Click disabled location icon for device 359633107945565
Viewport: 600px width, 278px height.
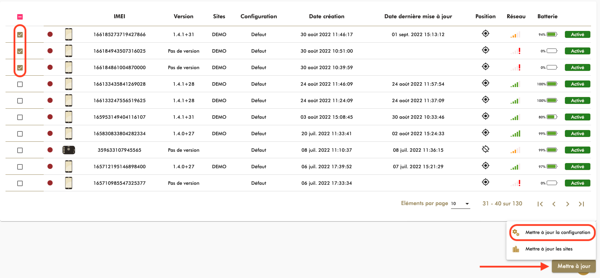pos(485,149)
